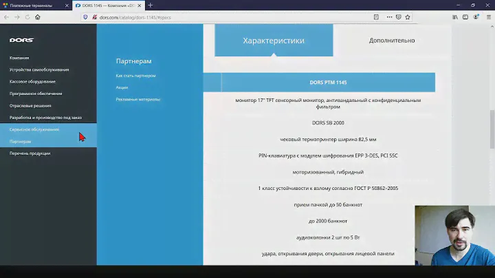495x278 pixels.
Task: Open the Рекламные материалы link
Action: pos(137,99)
